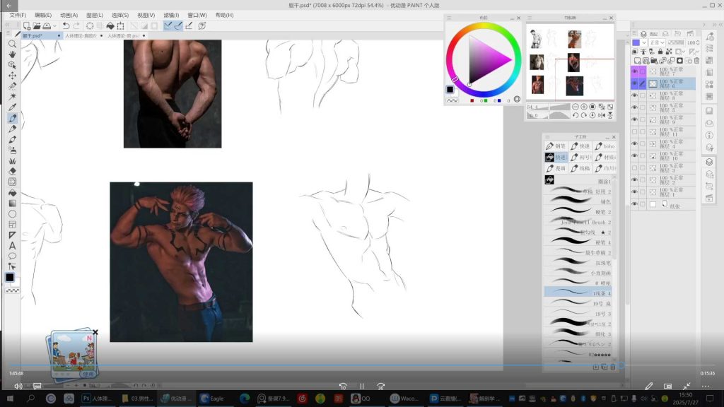The image size is (724, 407).
Task: Show hidden 图层 11 via visibility box
Action: coord(634,131)
